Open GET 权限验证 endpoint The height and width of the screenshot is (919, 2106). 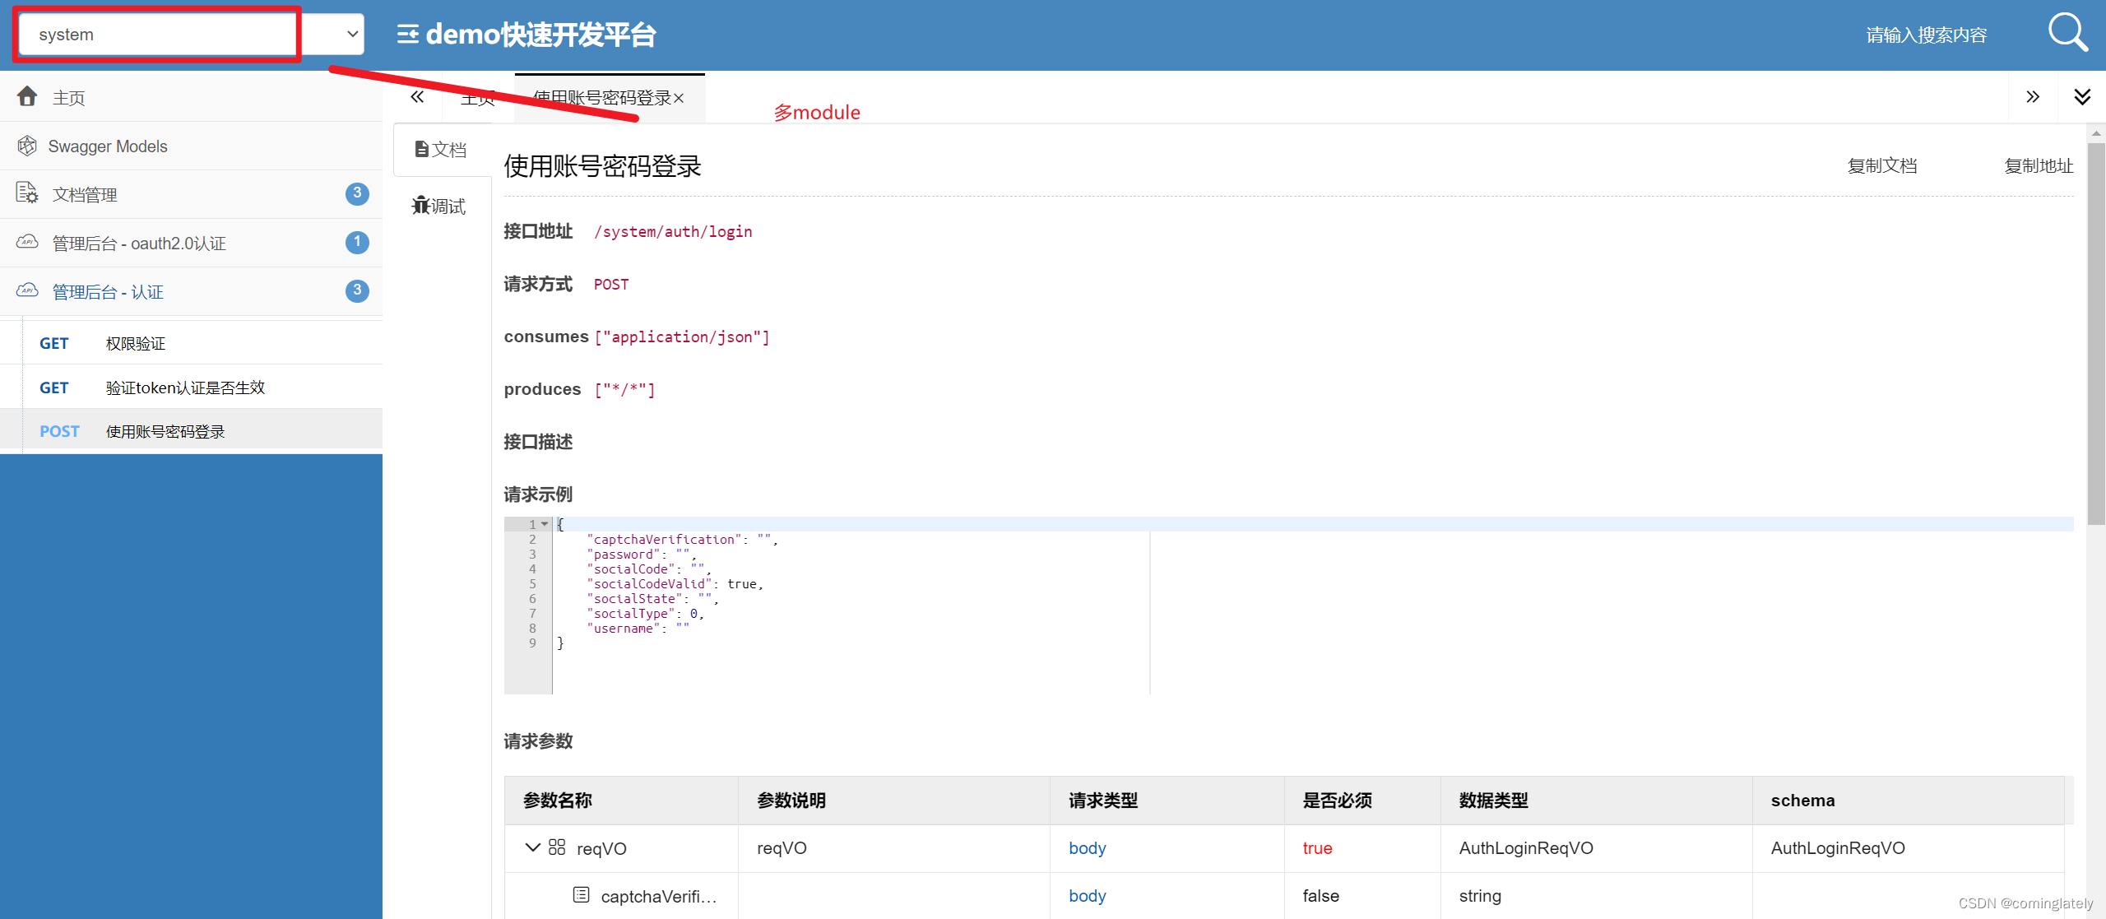pos(136,343)
